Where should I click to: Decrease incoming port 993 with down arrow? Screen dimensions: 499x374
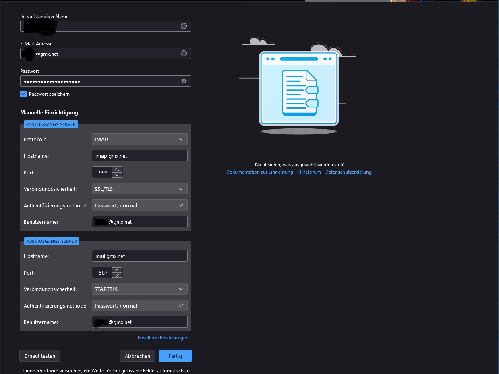[x=117, y=175]
